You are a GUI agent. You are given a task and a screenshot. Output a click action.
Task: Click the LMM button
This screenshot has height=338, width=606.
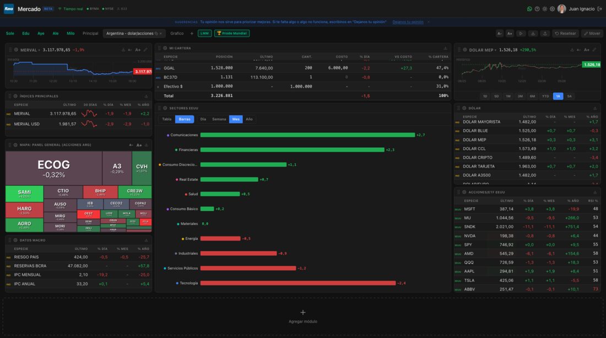(204, 34)
